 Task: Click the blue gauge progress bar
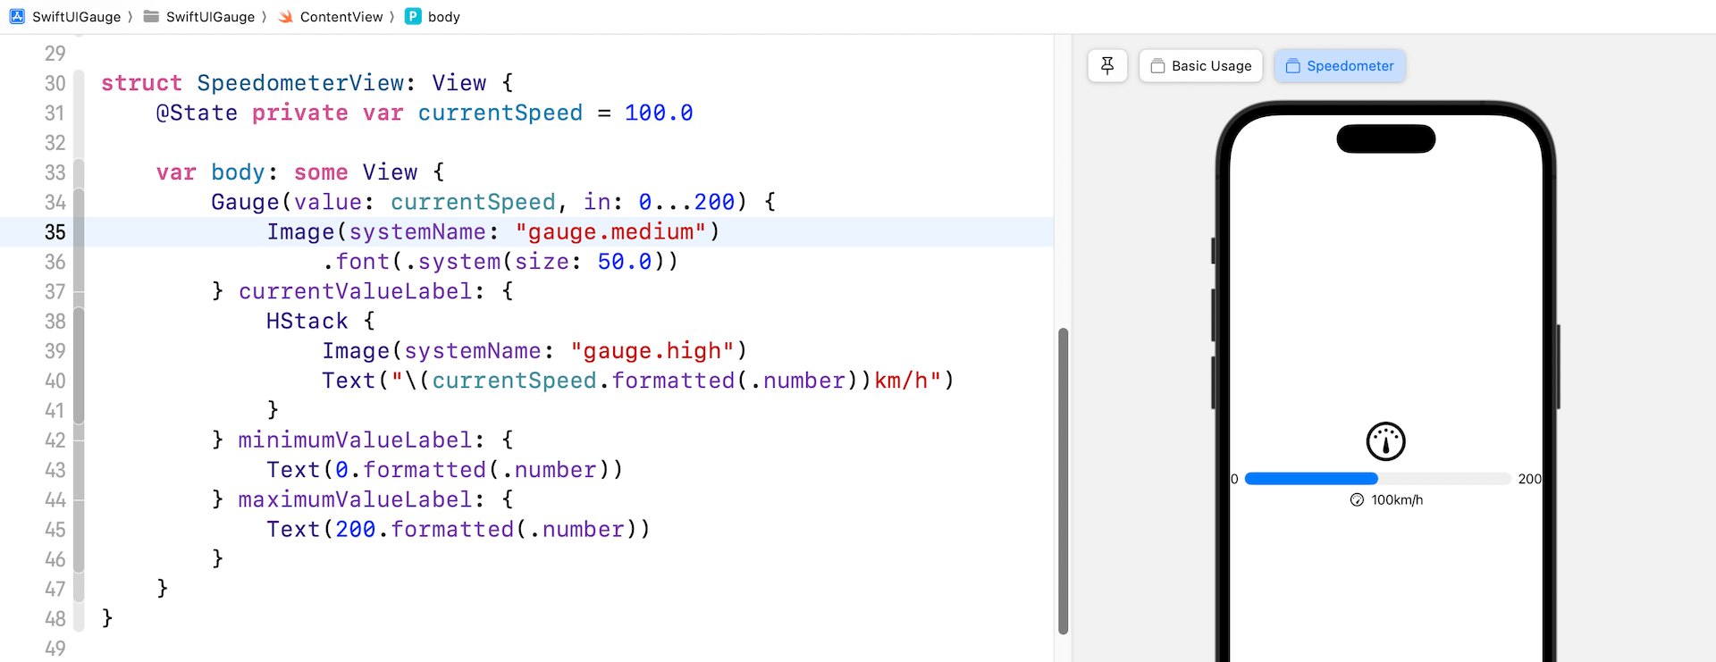1311,479
